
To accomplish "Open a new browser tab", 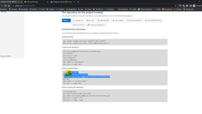I will pos(78,2).
